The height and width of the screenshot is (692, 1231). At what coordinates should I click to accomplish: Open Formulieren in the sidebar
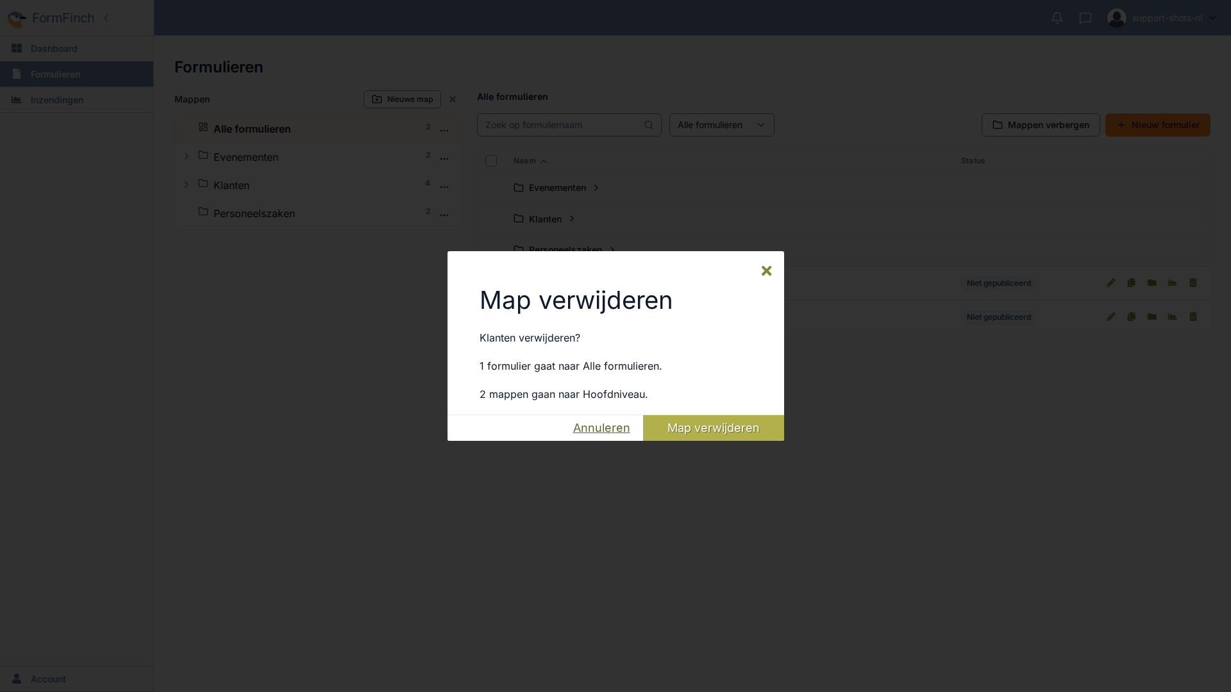pyautogui.click(x=76, y=74)
